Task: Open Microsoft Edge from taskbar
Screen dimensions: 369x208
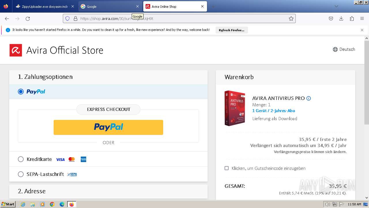Action: [62, 204]
